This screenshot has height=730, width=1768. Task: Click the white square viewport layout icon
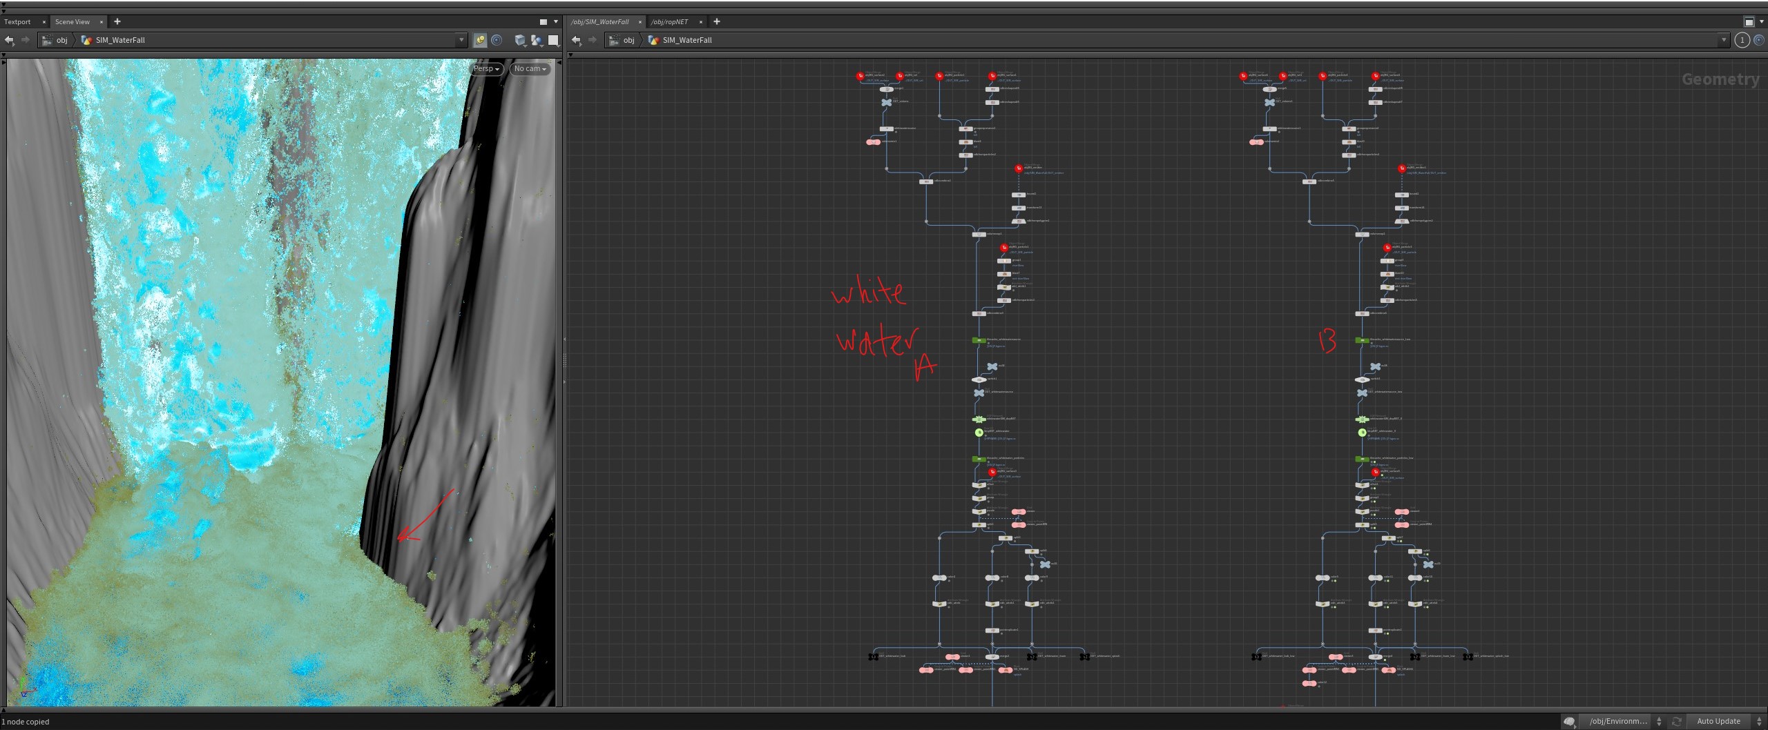coord(553,40)
